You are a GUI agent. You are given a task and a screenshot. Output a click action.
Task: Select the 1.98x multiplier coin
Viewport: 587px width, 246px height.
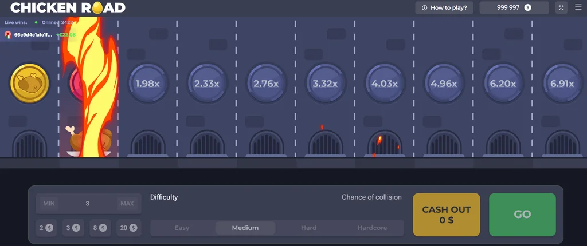pyautogui.click(x=147, y=84)
